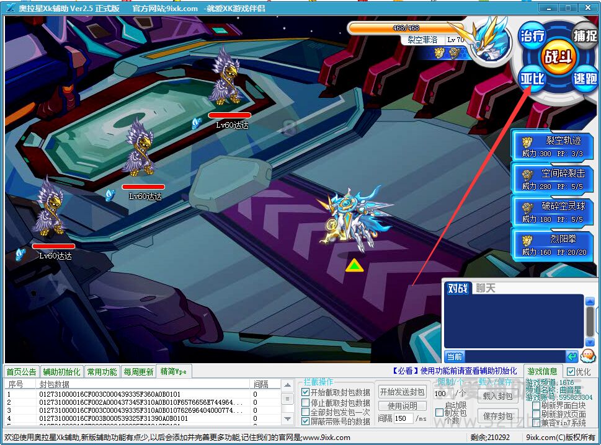Click the chat message input field
This screenshot has height=445, width=601.
point(515,356)
